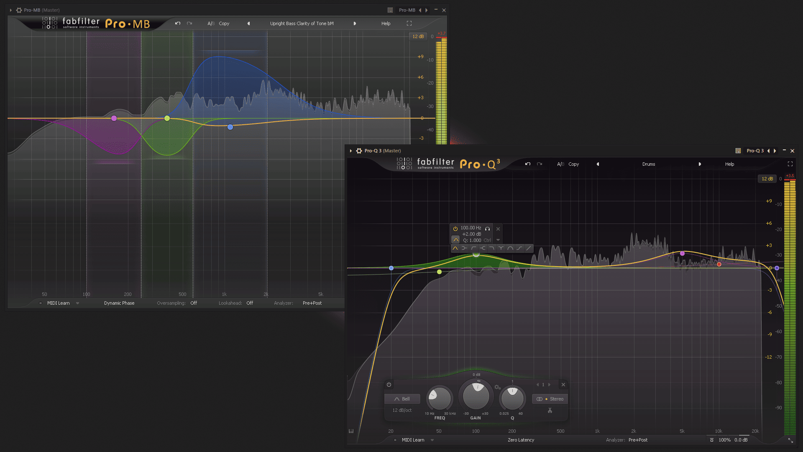
Task: Open the Bell shape selector dropdown
Action: pos(402,399)
